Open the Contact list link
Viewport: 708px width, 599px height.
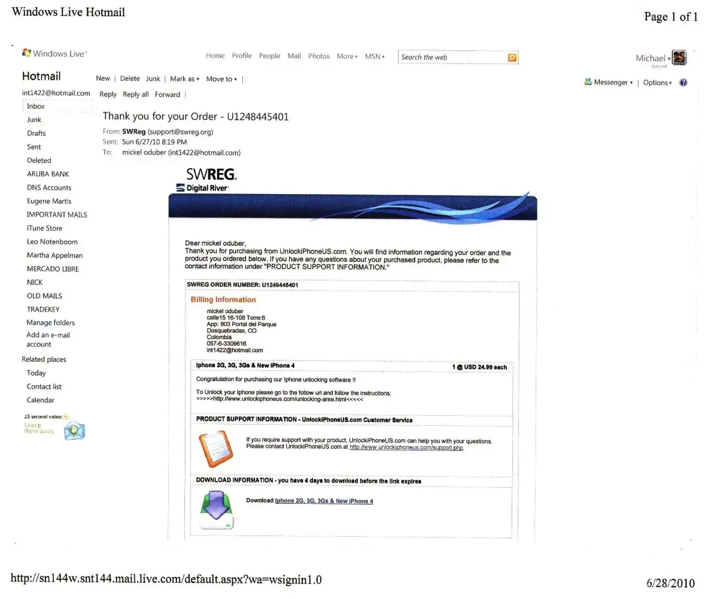(44, 386)
